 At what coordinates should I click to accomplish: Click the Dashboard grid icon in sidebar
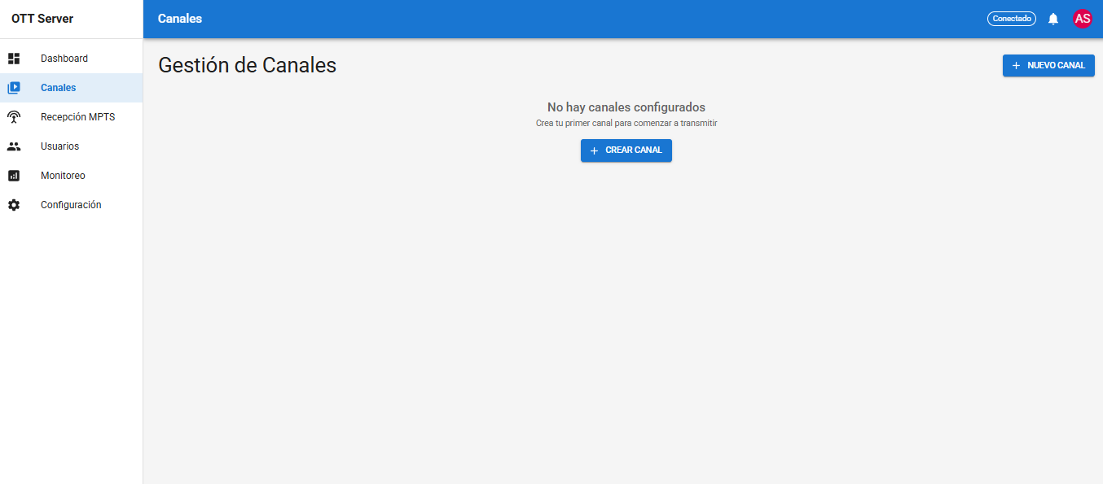pyautogui.click(x=14, y=59)
